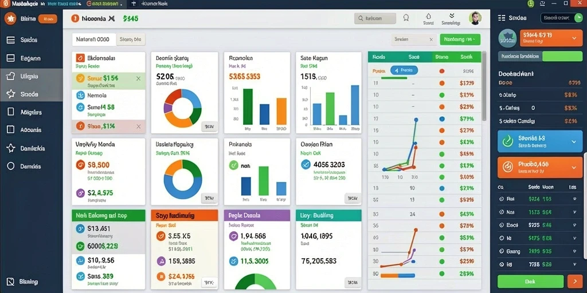Click the water drop icon in the top bar

click(428, 16)
